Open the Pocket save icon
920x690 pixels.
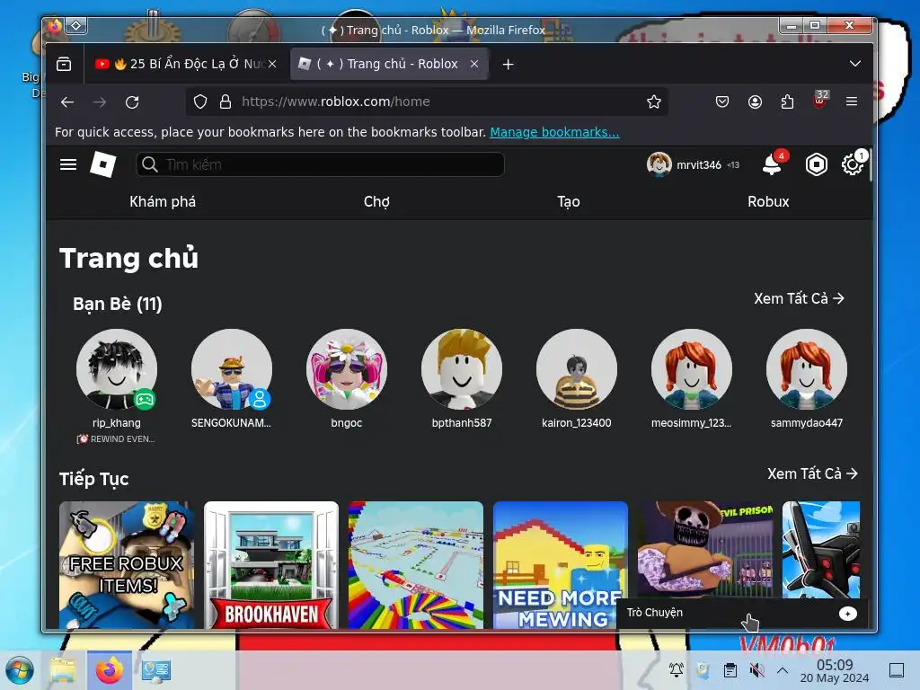tap(722, 102)
